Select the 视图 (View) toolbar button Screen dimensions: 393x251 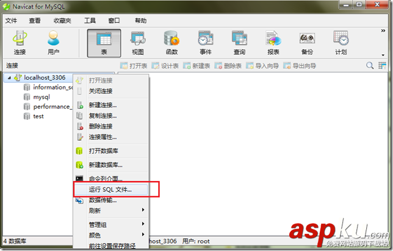tap(137, 43)
